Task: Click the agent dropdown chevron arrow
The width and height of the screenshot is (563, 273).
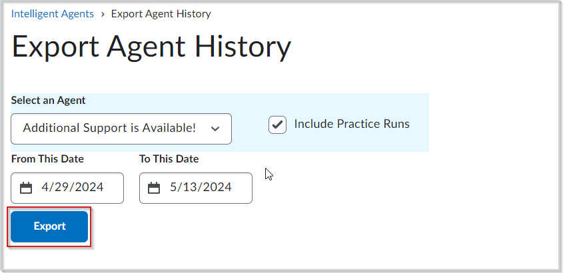Action: (215, 129)
